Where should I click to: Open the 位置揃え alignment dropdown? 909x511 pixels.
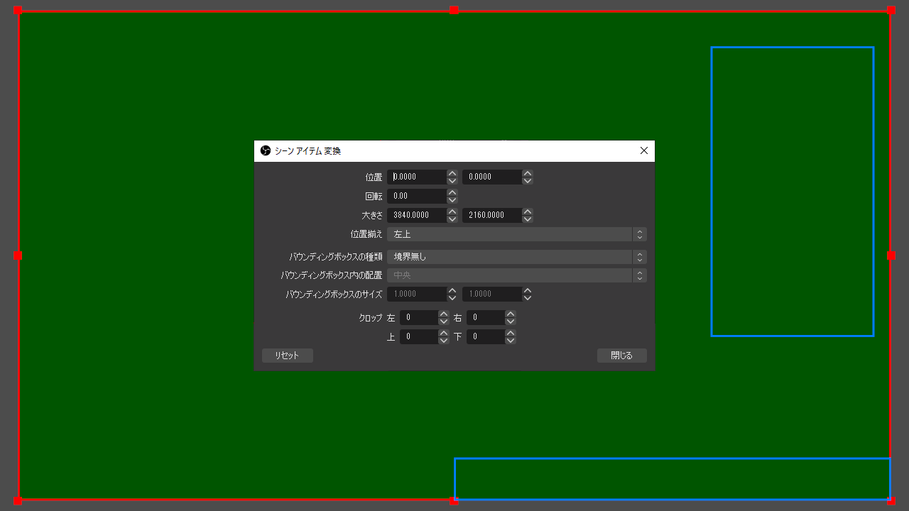click(x=516, y=234)
